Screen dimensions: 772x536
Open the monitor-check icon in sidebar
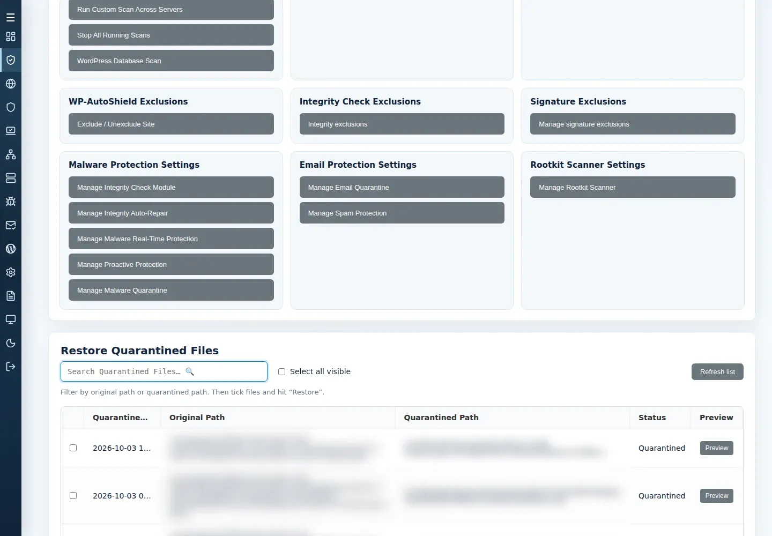point(11,131)
